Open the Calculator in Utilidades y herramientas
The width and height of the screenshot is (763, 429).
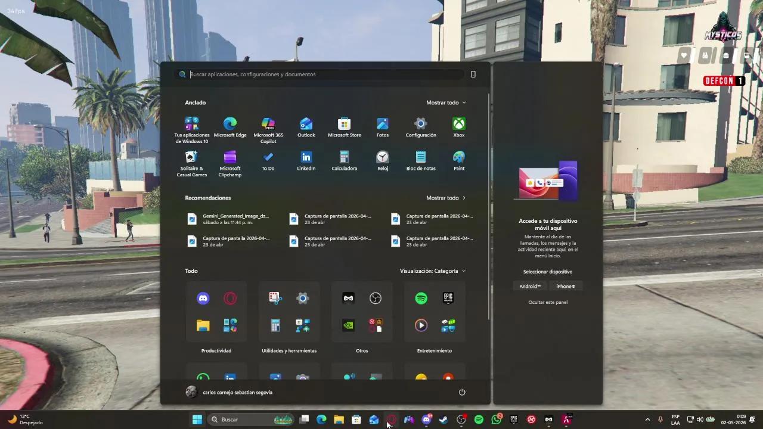(x=275, y=325)
